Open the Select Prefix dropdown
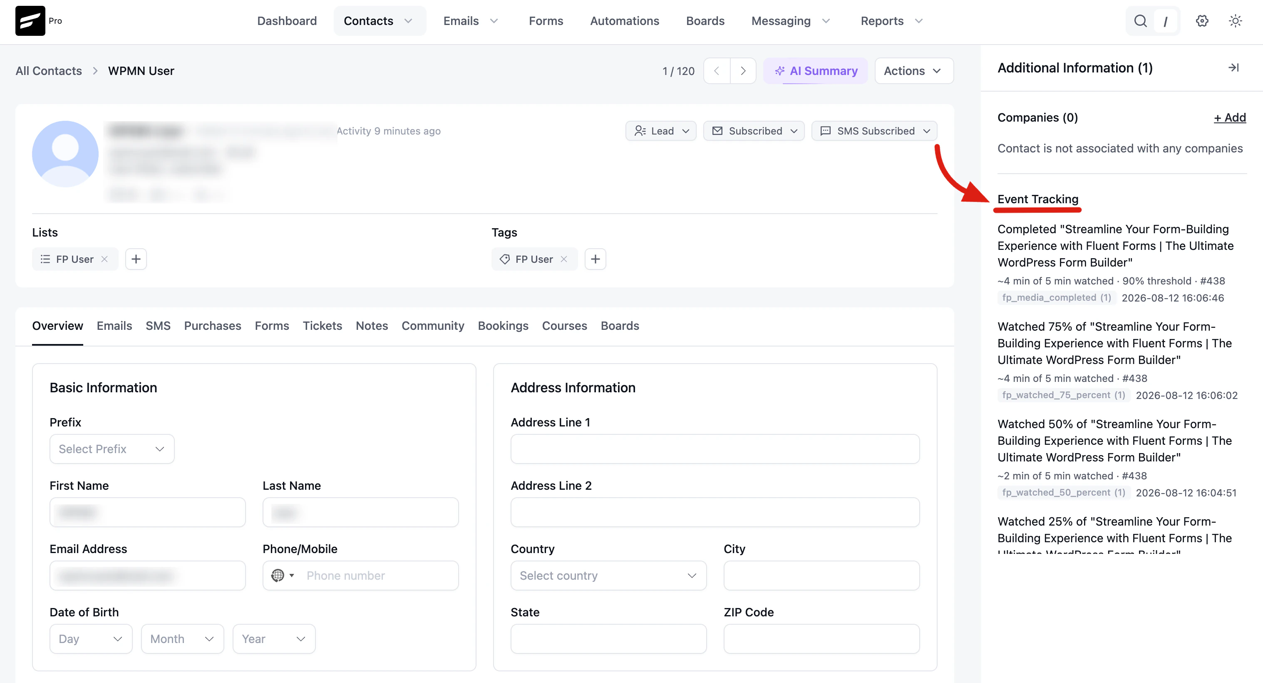 (x=112, y=449)
